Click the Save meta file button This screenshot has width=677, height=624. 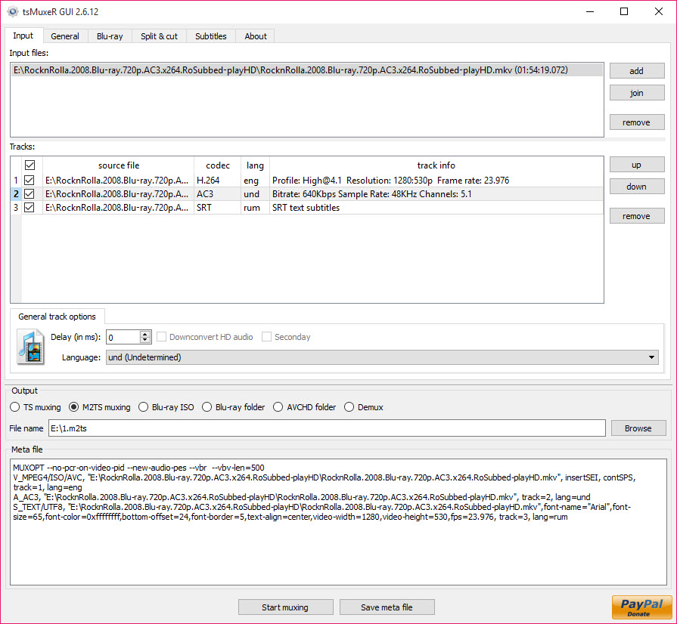coord(387,607)
